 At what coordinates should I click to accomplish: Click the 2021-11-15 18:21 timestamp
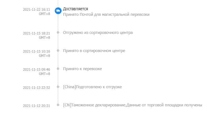(36, 33)
